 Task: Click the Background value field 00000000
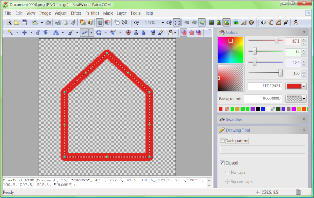pyautogui.click(x=263, y=98)
